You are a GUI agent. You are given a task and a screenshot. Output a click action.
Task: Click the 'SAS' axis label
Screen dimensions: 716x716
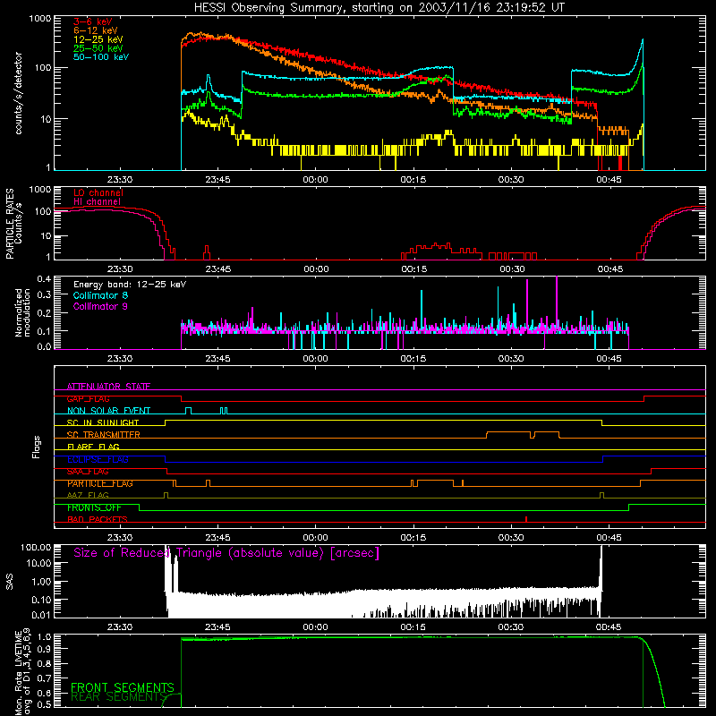pyautogui.click(x=10, y=582)
